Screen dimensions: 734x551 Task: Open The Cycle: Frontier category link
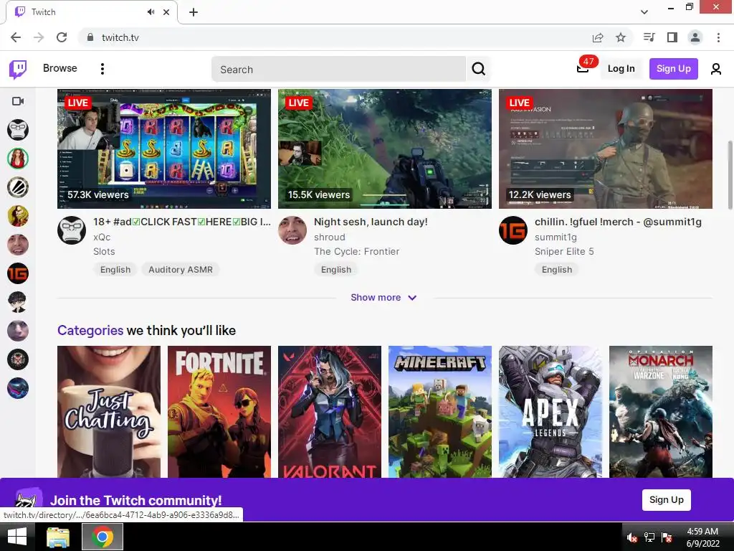(x=357, y=252)
